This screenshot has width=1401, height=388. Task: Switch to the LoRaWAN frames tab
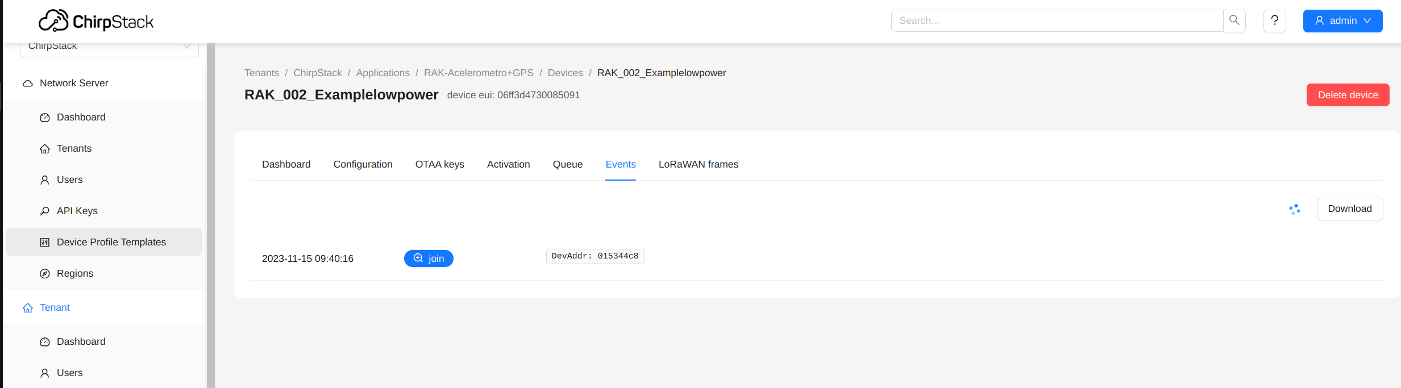pyautogui.click(x=698, y=164)
